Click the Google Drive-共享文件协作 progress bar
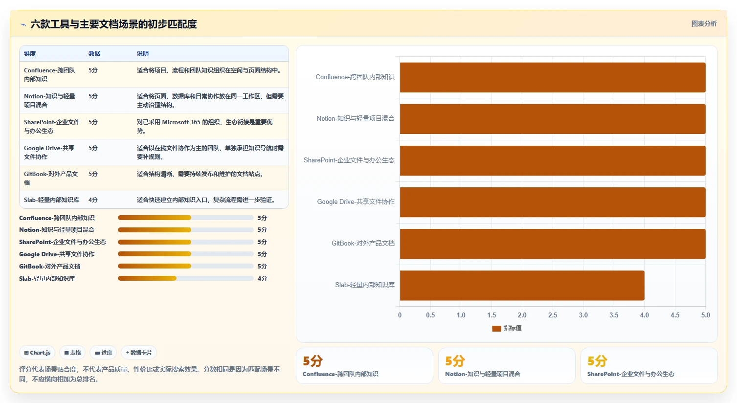737x403 pixels. pos(186,254)
